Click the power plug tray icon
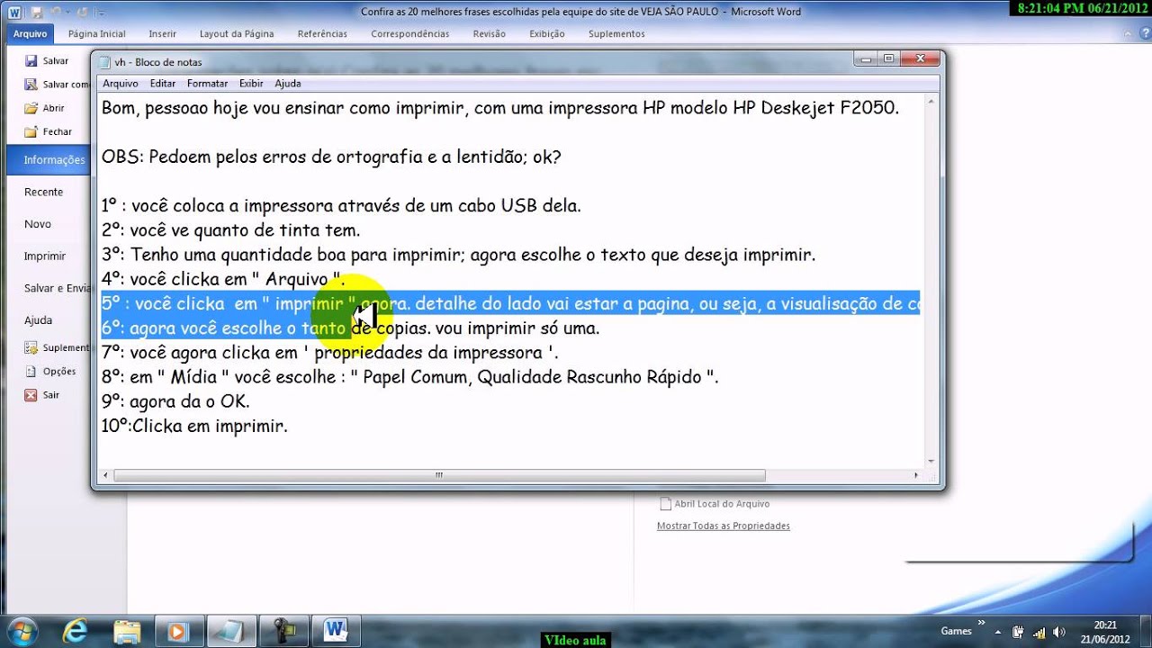1152x648 pixels. 1018,632
